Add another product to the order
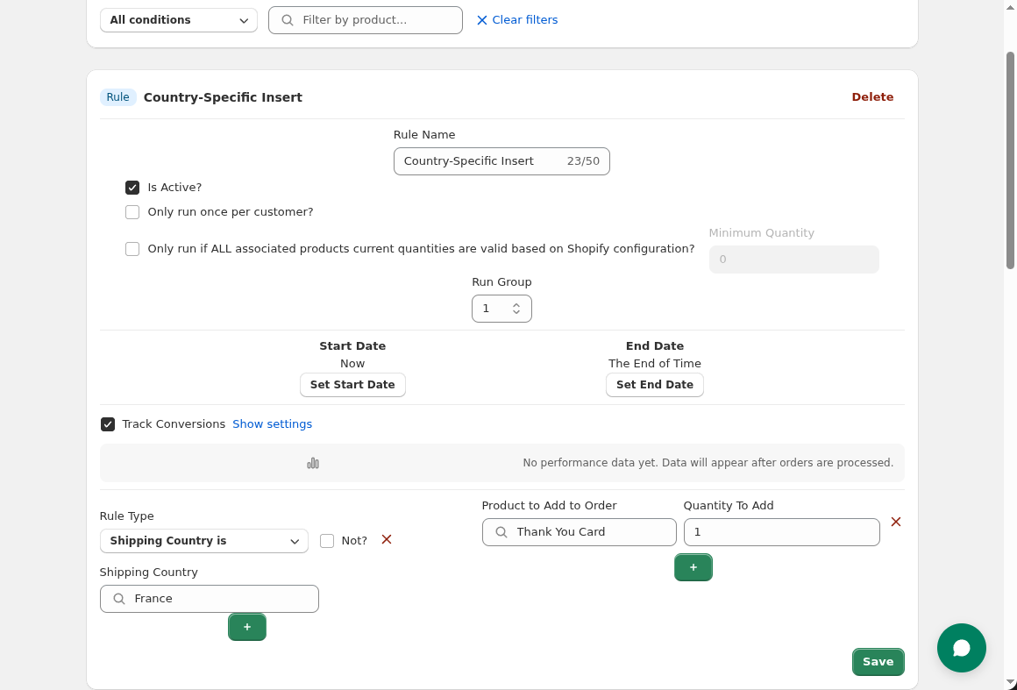The image size is (1017, 690). (x=693, y=567)
